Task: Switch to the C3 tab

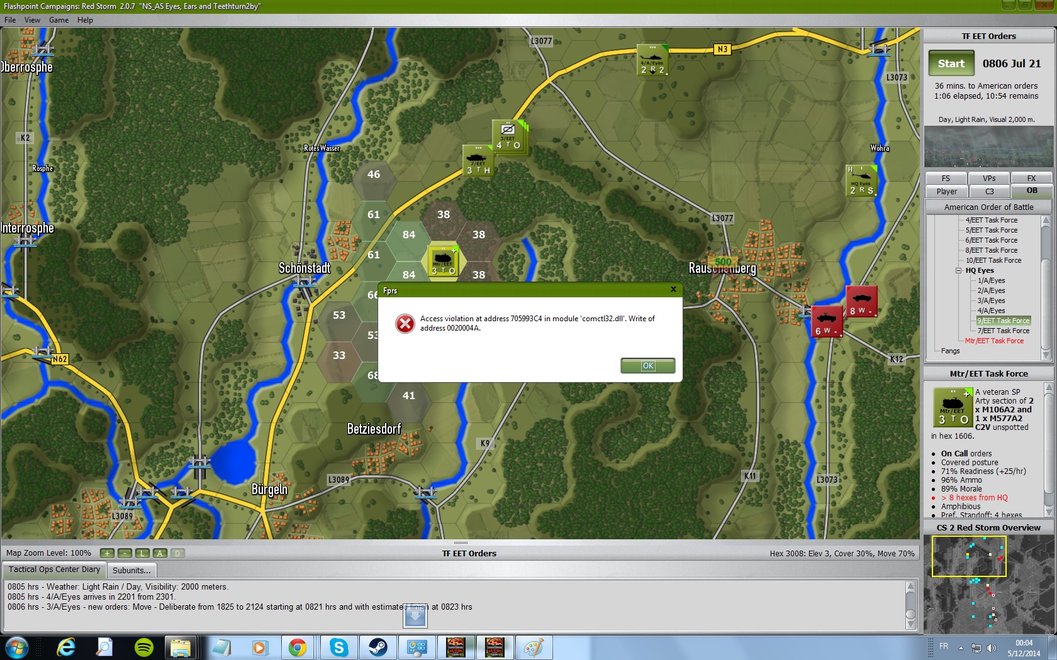Action: [990, 191]
